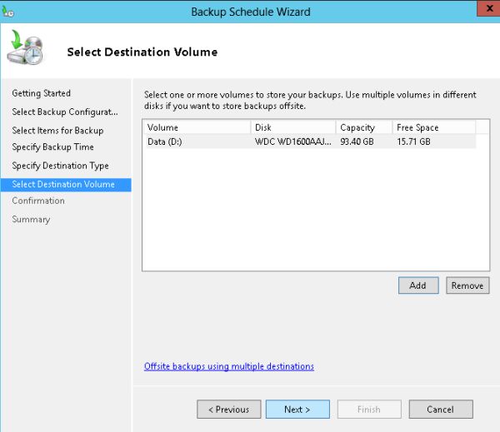
Task: Sort by Volume column header
Action: click(x=197, y=127)
